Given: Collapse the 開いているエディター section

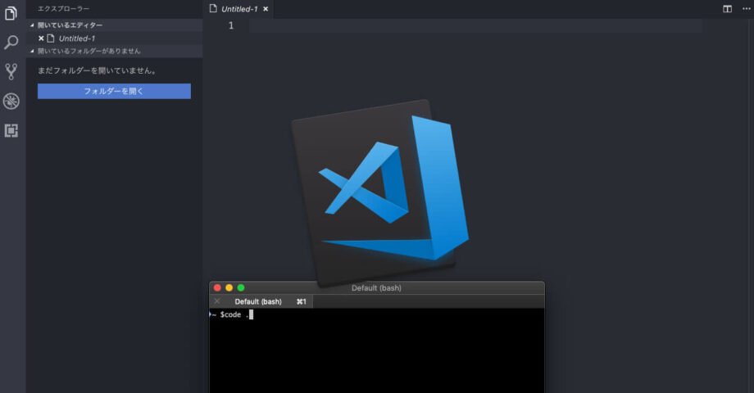Looking at the screenshot, I should [114, 25].
